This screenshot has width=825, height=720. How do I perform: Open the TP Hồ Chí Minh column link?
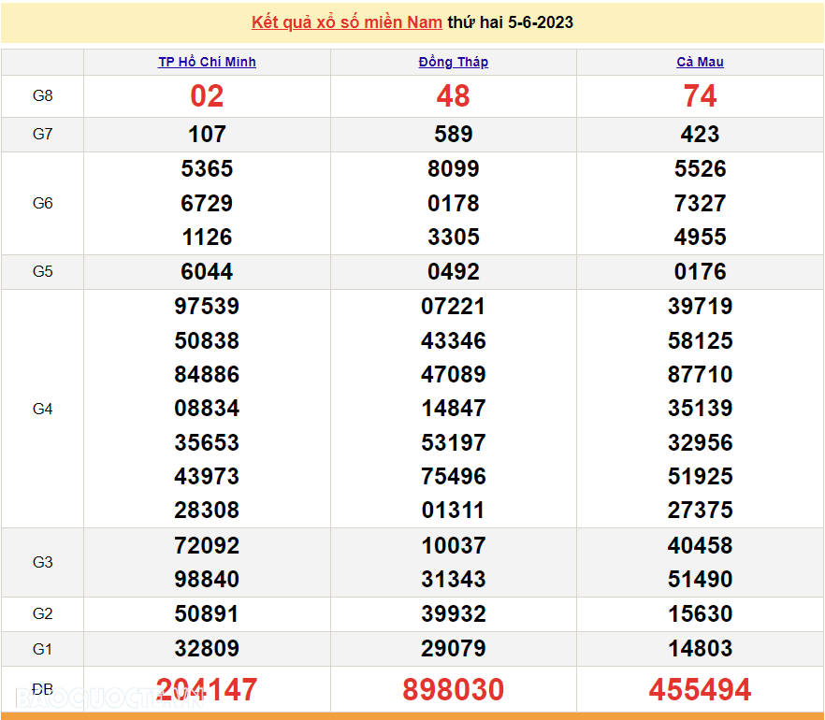[x=207, y=62]
